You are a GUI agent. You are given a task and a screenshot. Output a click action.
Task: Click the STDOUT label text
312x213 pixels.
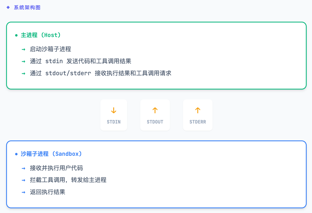155,122
